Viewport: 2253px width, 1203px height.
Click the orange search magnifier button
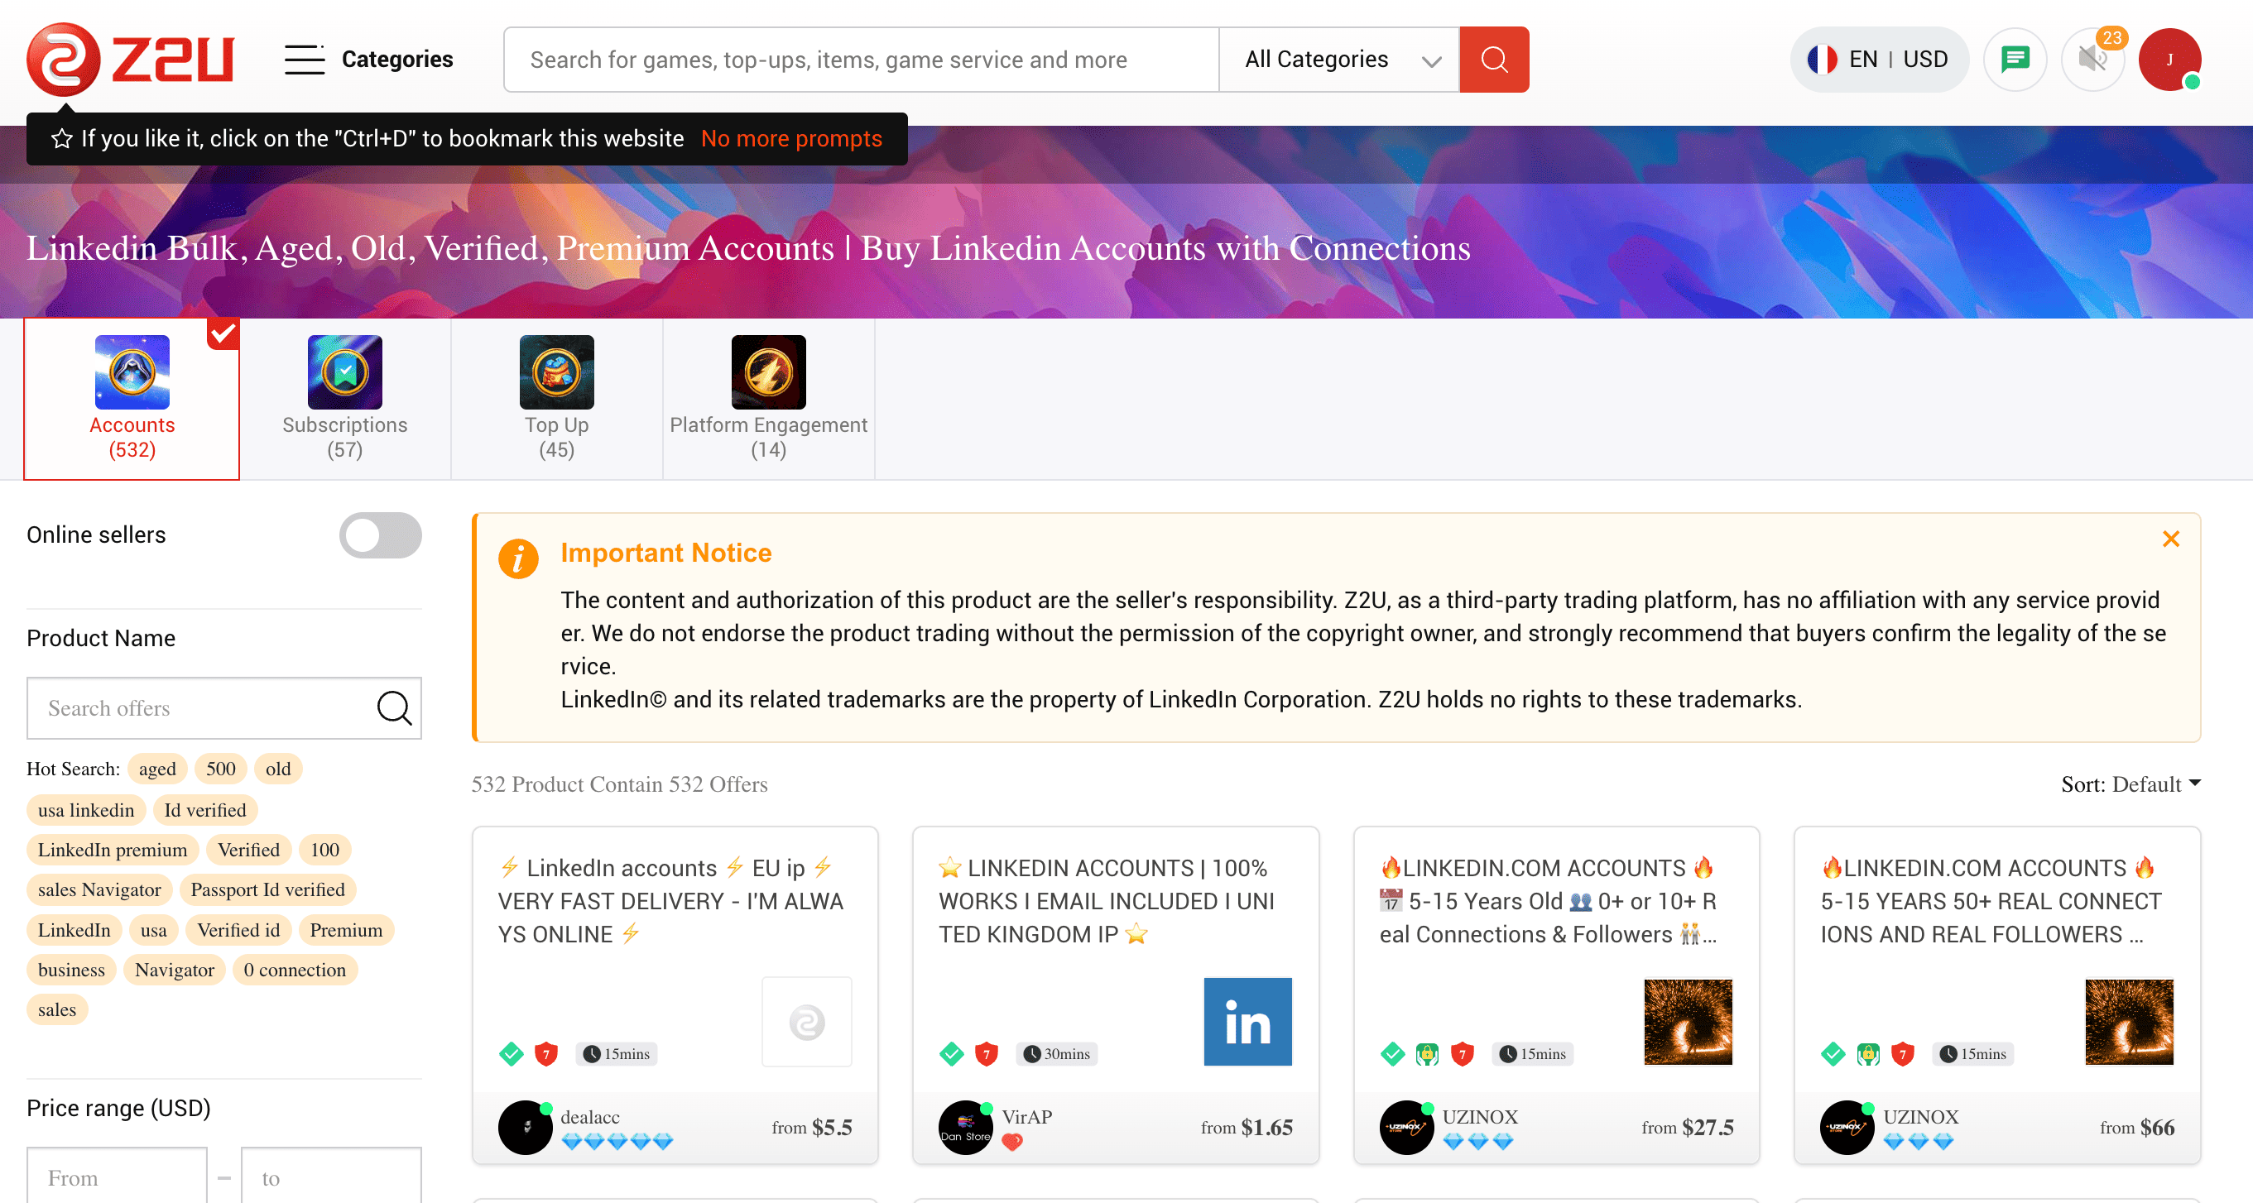click(1494, 59)
